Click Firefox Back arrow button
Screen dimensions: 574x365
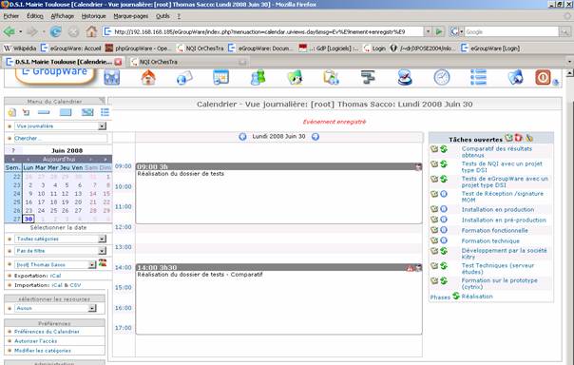10,32
